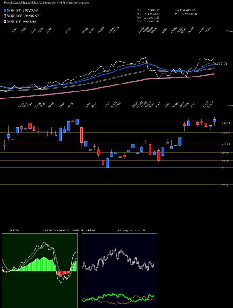Click the Pre C: 11625.80 close value
The width and height of the screenshot is (233, 308).
click(x=148, y=21)
